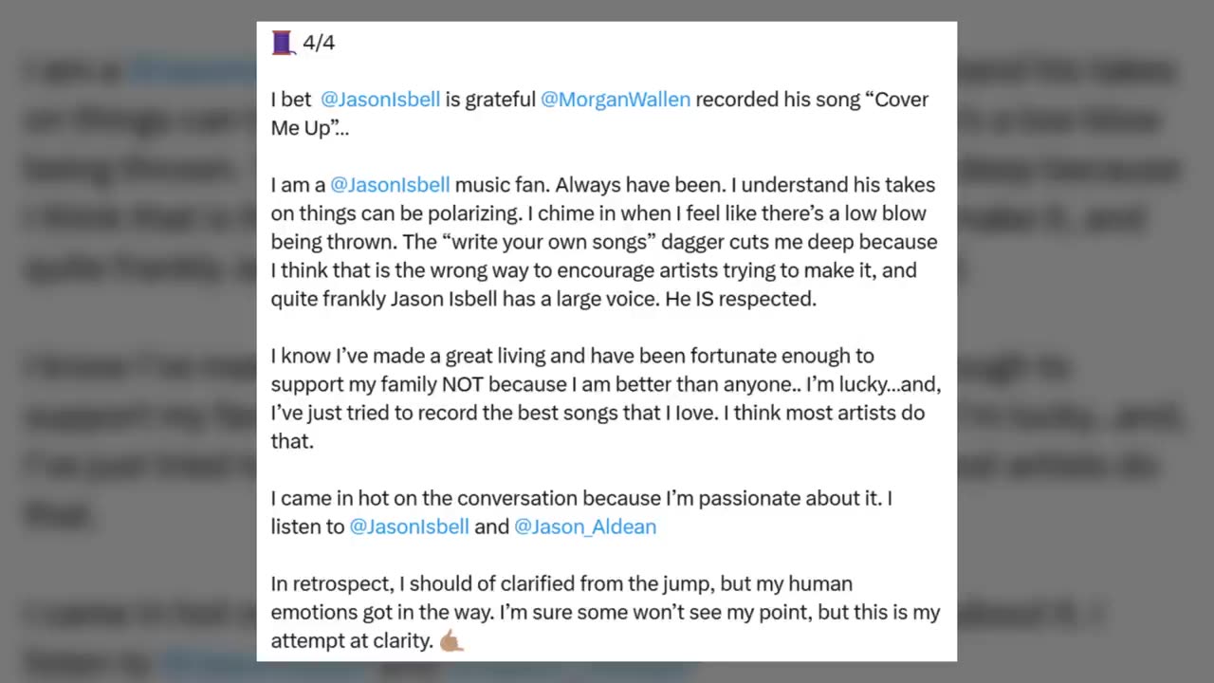This screenshot has height=683, width=1214.
Task: Click the line beginning "I came in hot"
Action: (581, 498)
